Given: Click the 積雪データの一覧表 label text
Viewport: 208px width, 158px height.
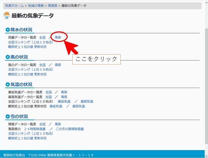Looking at the screenshot, I should pyautogui.click(x=22, y=124).
